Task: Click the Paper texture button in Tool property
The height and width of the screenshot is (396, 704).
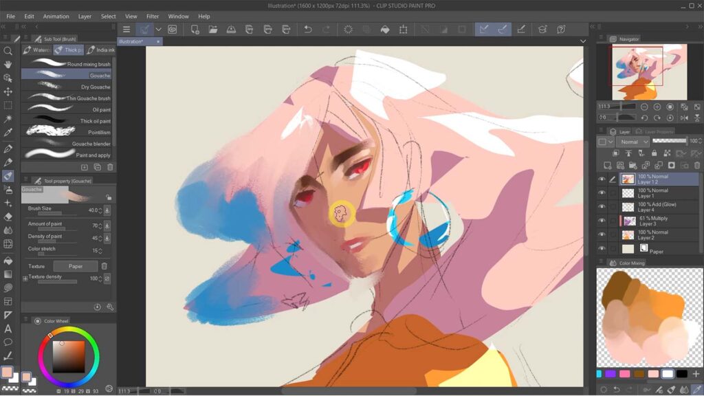Action: coord(76,265)
